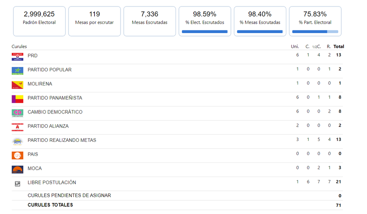Viewport: 367px width, 214px height.
Task: Open the PARTIDO REALIZANDO METAS row name
Action: (x=62, y=141)
